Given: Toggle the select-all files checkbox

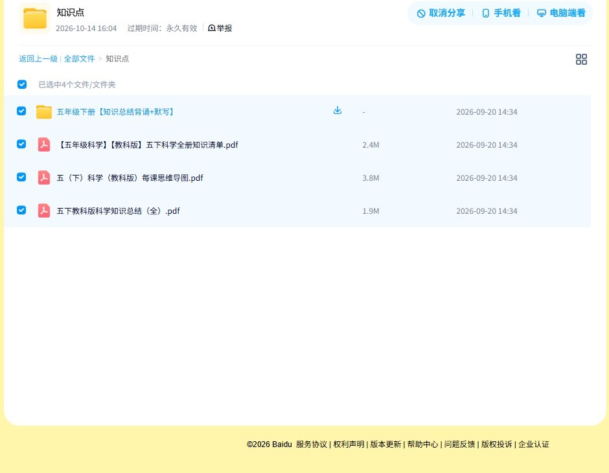Looking at the screenshot, I should [x=22, y=84].
